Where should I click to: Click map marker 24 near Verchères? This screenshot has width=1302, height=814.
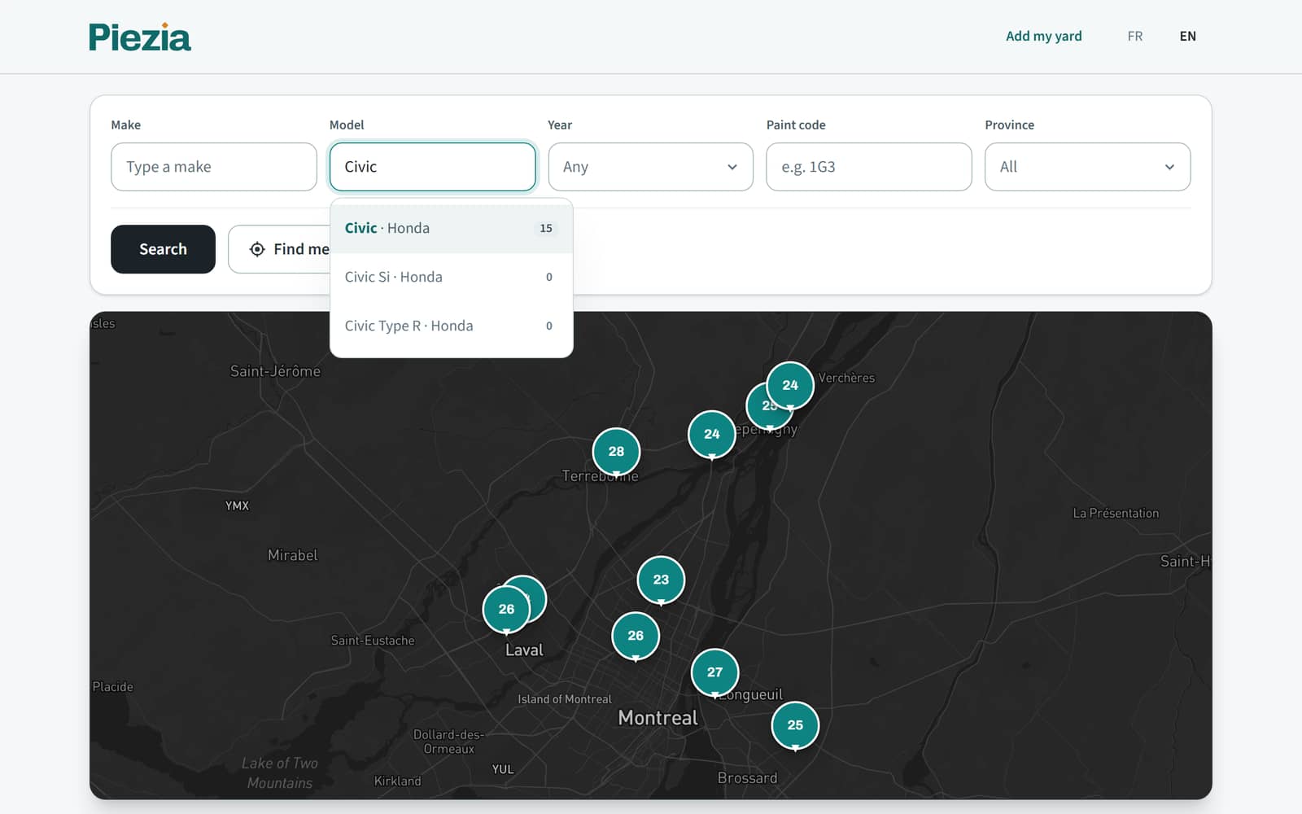tap(790, 385)
